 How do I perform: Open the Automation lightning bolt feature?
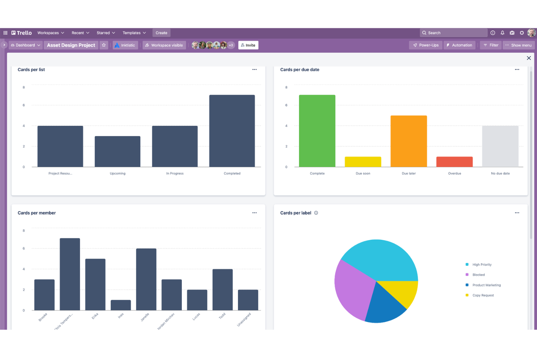459,45
